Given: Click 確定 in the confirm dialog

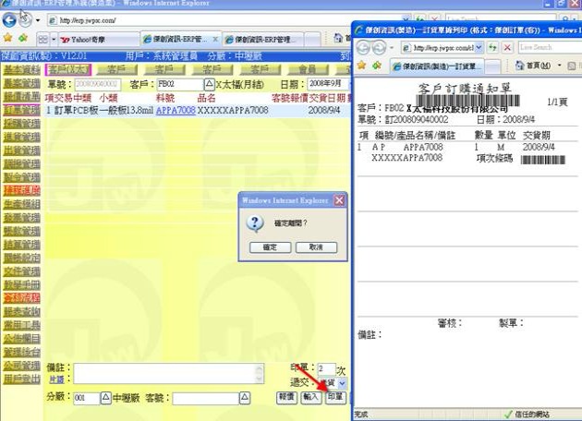Looking at the screenshot, I should pyautogui.click(x=270, y=247).
